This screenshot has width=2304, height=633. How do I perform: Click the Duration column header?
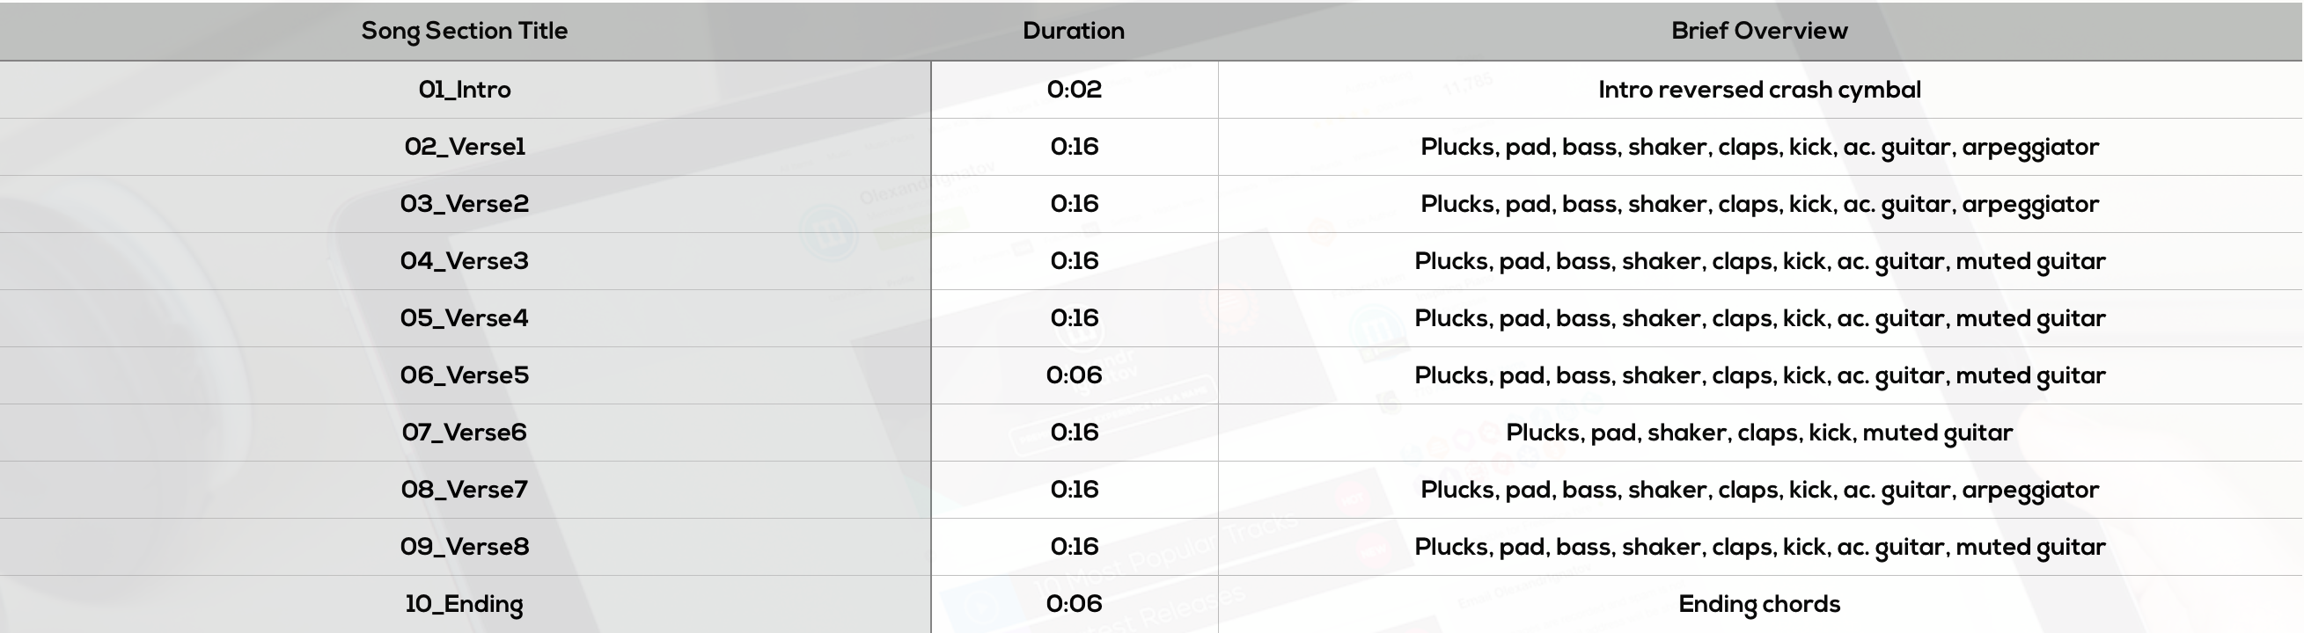coord(1074,31)
